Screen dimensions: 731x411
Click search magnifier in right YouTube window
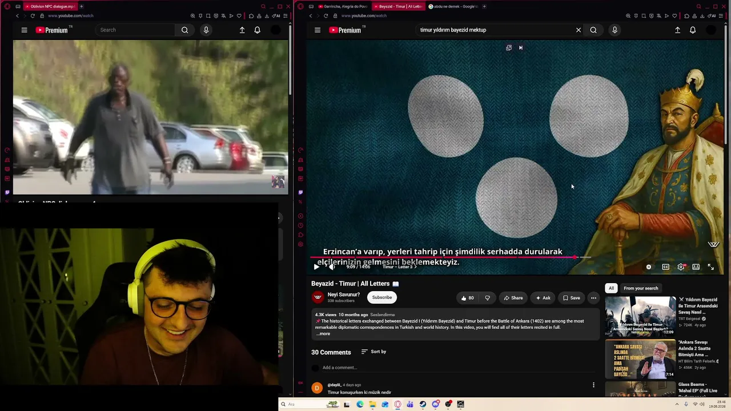pos(593,30)
